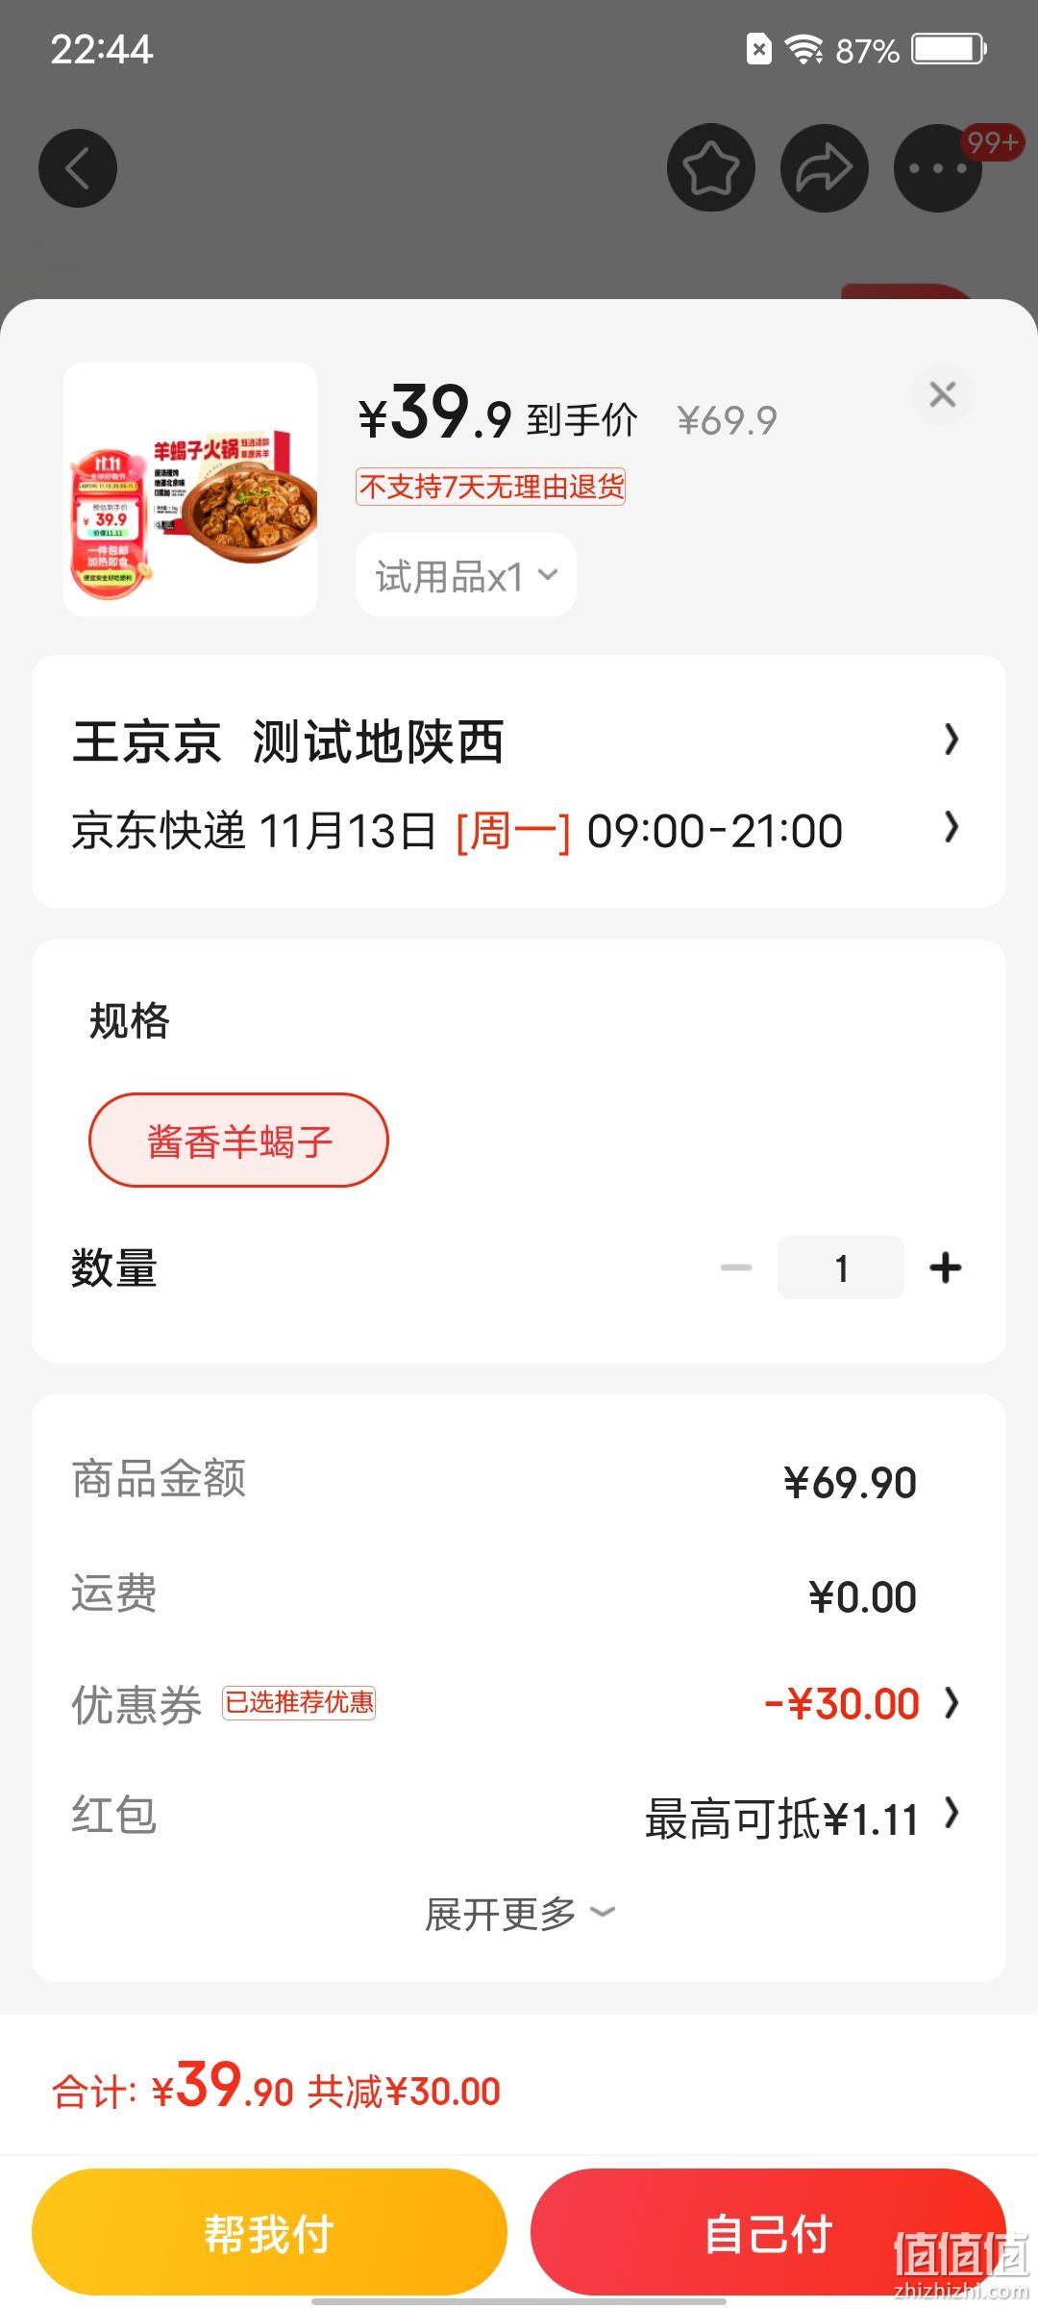Close the order panel with X

coord(943,394)
